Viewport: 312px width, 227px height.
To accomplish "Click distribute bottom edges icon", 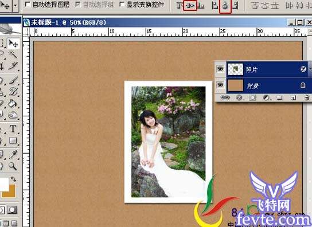I will click(275, 6).
